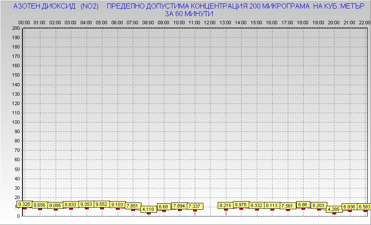This screenshot has height=225, width=371.
Task: Select the 150 Y-axis label
Action: 16,75
